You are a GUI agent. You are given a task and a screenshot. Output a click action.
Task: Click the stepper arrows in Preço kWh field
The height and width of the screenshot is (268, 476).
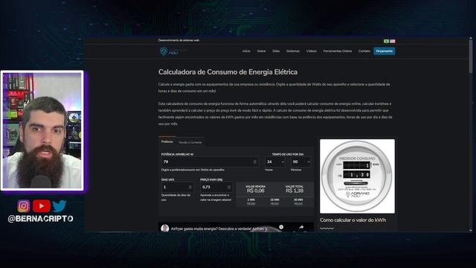(229, 187)
